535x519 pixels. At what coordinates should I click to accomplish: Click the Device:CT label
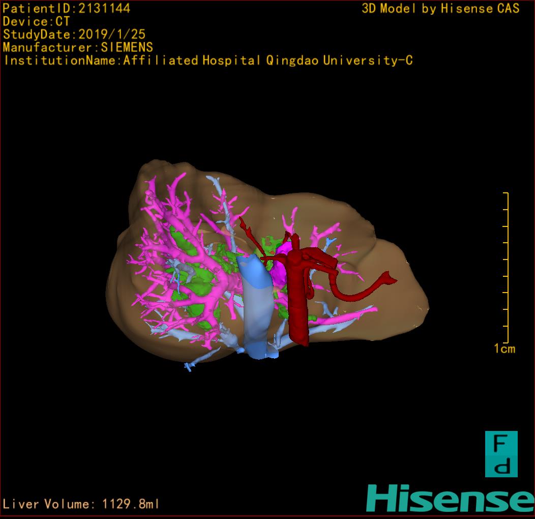click(36, 21)
